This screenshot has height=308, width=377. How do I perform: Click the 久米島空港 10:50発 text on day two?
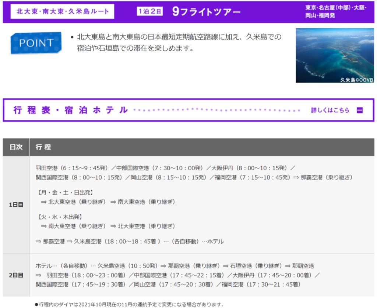pos(128,265)
